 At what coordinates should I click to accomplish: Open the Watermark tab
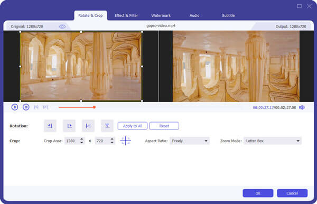pos(161,15)
